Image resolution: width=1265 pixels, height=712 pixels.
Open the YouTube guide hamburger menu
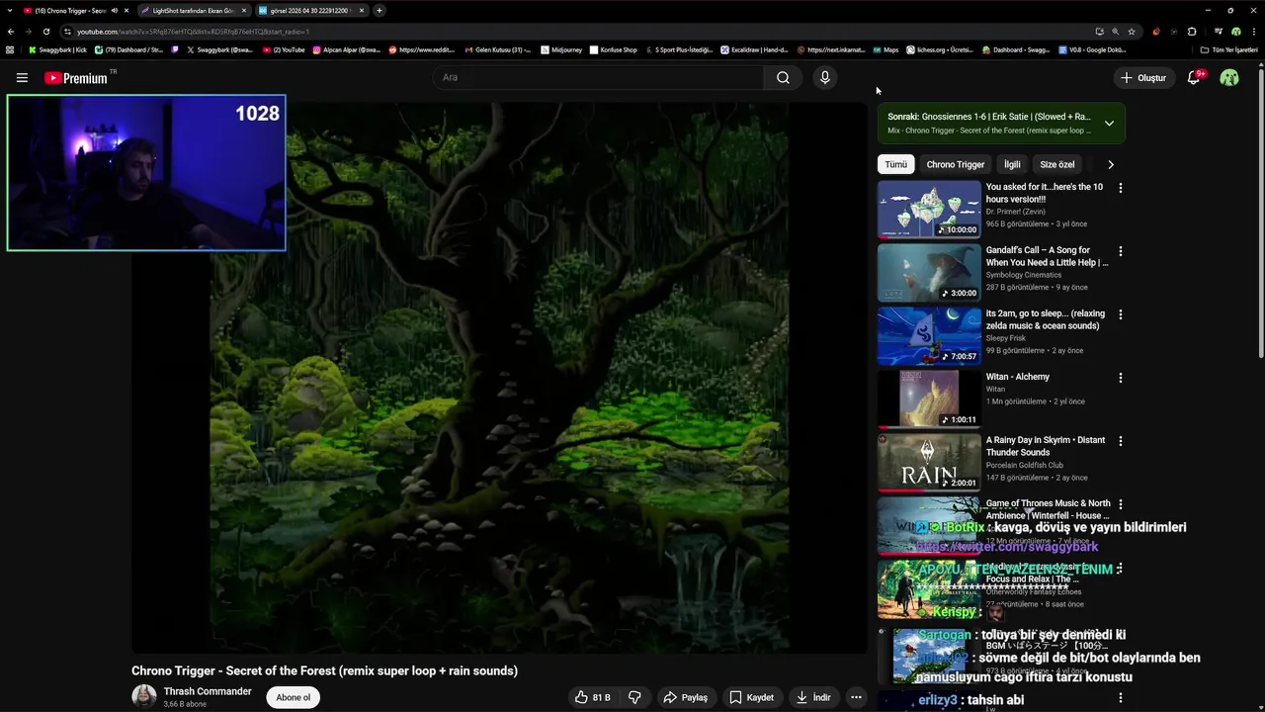click(22, 77)
